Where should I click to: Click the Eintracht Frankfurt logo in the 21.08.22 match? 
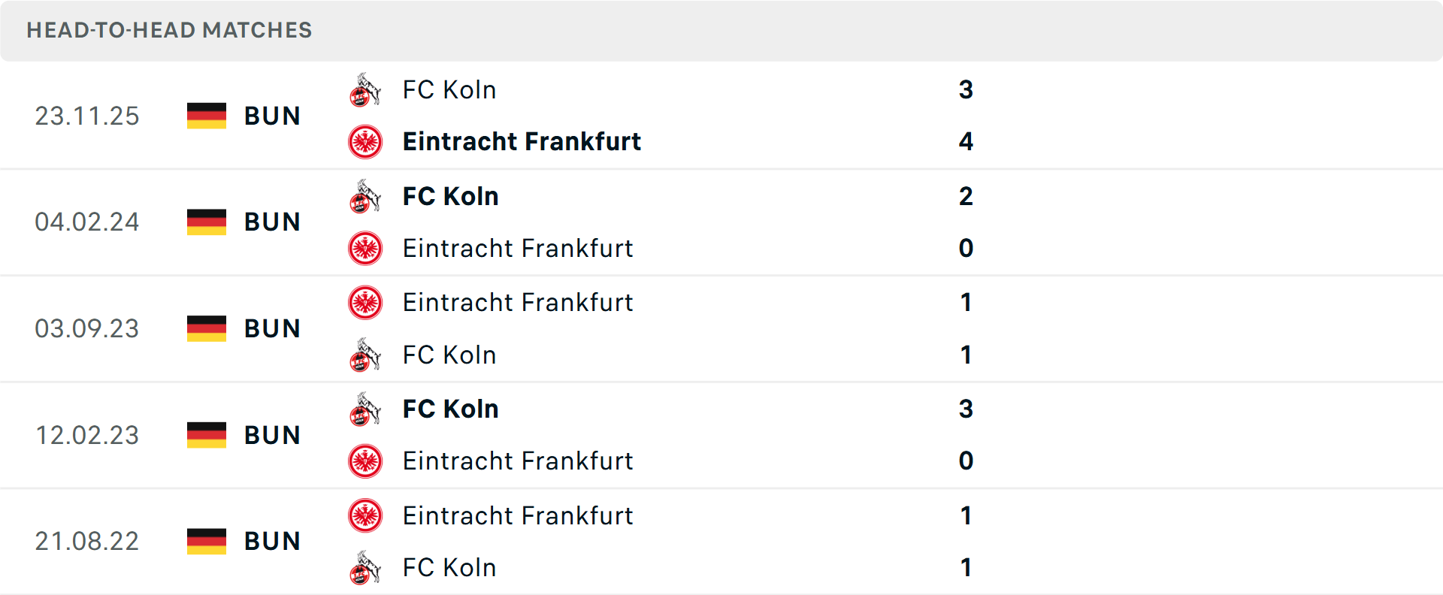[365, 516]
